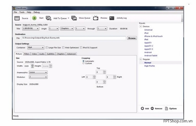Toggle the Web Optimized checkbox
The height and width of the screenshot is (126, 196).
pyautogui.click(x=63, y=47)
